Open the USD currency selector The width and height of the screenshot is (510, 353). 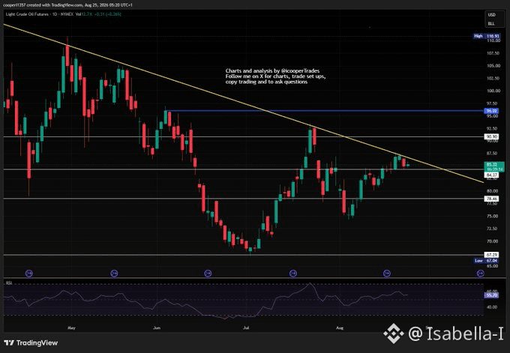click(x=491, y=15)
